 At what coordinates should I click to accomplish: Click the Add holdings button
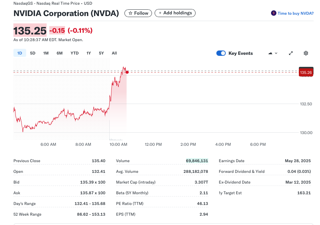[175, 13]
